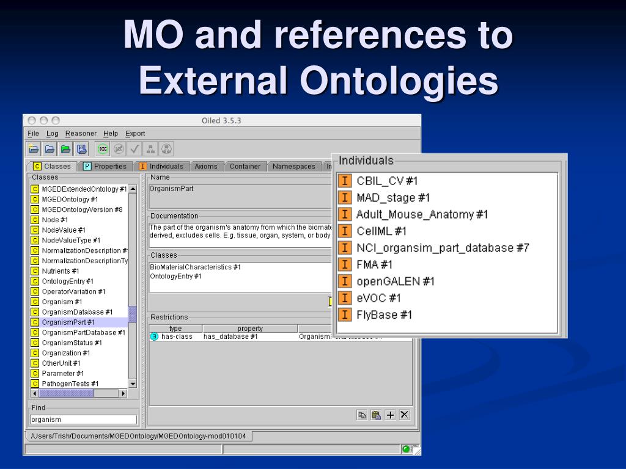Screen dimensions: 626x469
Task: Switch to the Properties tab
Action: [105, 166]
